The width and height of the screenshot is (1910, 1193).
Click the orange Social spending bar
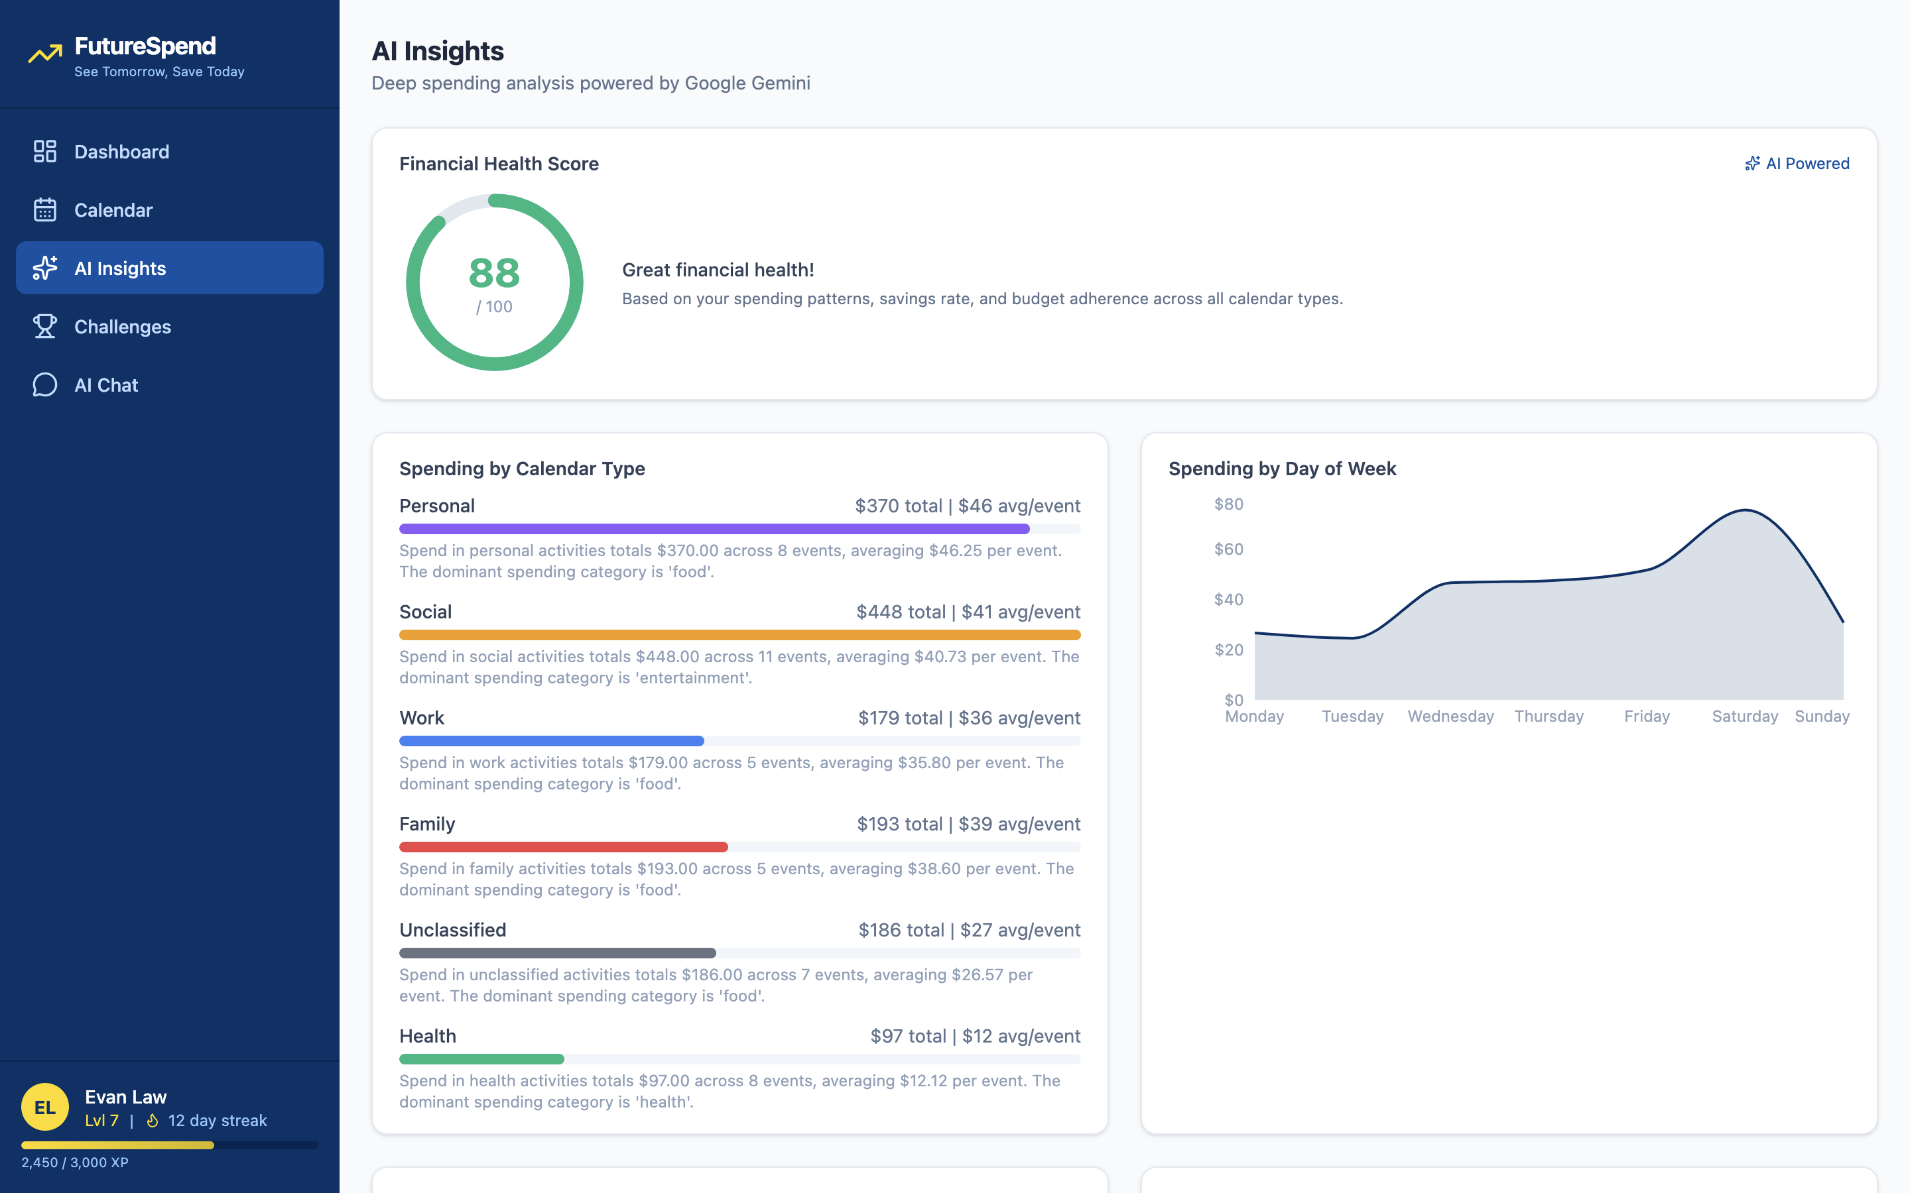pos(739,635)
